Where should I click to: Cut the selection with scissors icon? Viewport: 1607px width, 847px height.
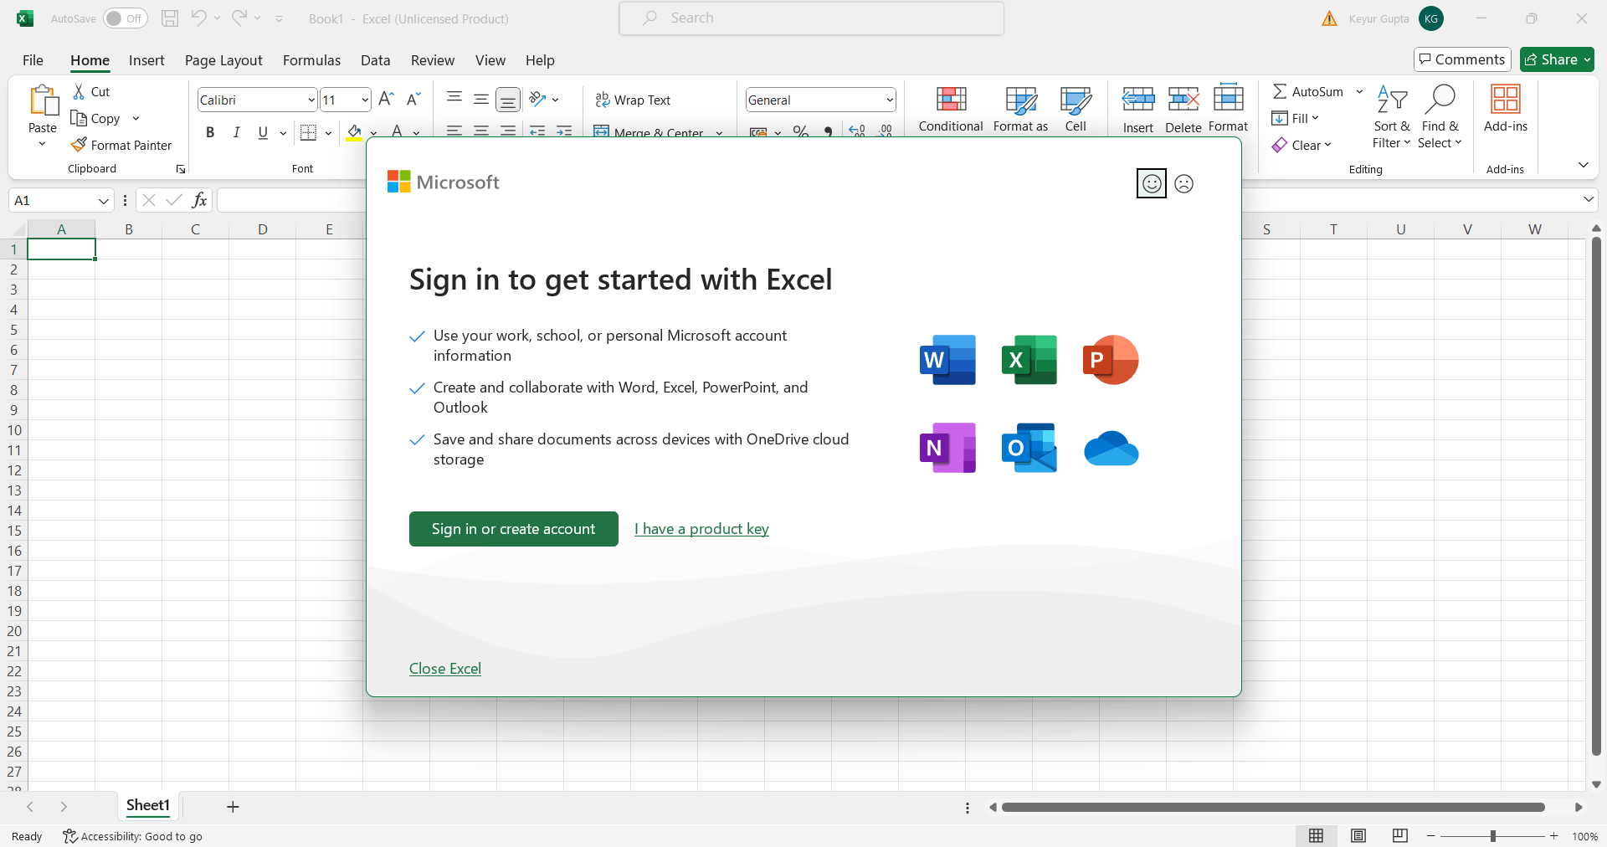click(79, 91)
